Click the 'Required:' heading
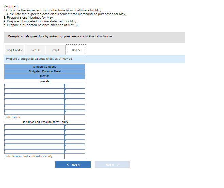The width and height of the screenshot is (224, 188). 11,6
